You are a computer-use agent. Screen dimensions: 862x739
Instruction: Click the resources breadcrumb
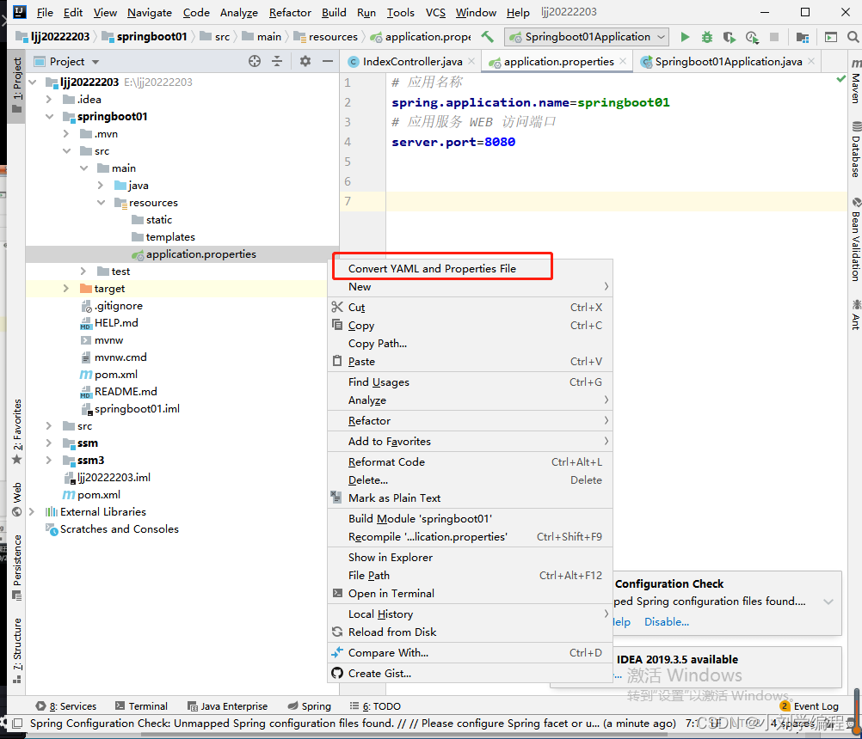point(326,37)
